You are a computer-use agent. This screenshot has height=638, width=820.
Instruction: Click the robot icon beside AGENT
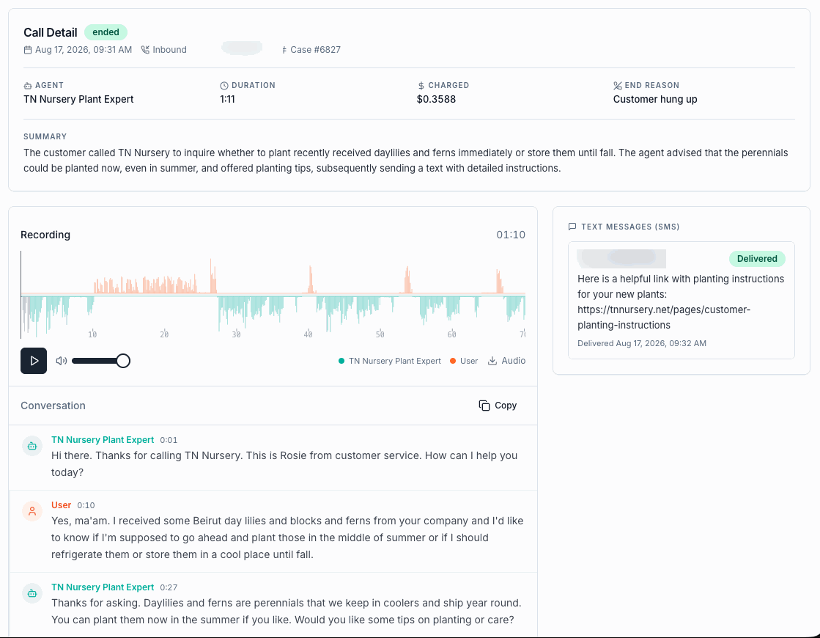[28, 85]
